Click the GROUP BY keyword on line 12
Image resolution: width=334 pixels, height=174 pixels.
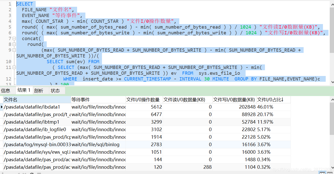click(x=246, y=79)
